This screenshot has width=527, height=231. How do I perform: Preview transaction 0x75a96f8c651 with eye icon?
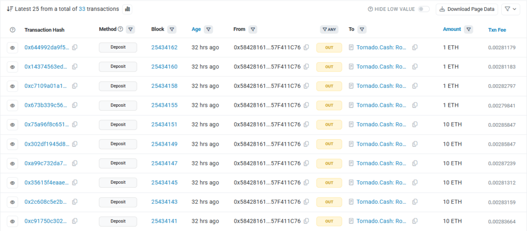pyautogui.click(x=12, y=125)
